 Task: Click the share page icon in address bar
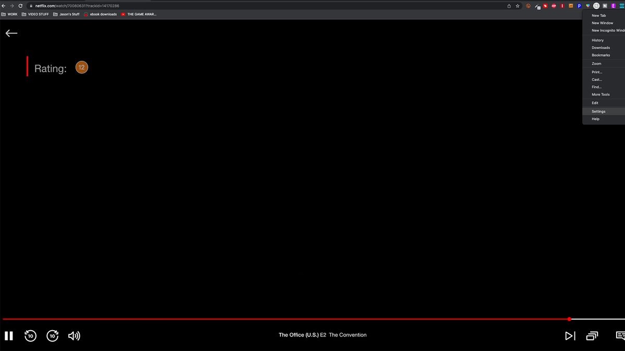[508, 6]
